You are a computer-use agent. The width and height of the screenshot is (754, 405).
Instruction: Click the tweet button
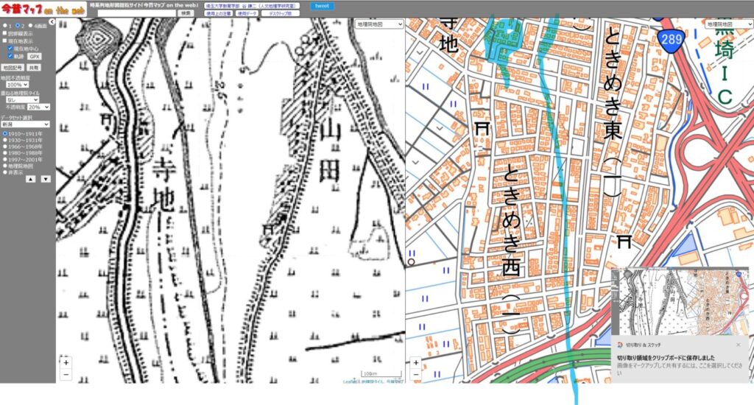322,6
